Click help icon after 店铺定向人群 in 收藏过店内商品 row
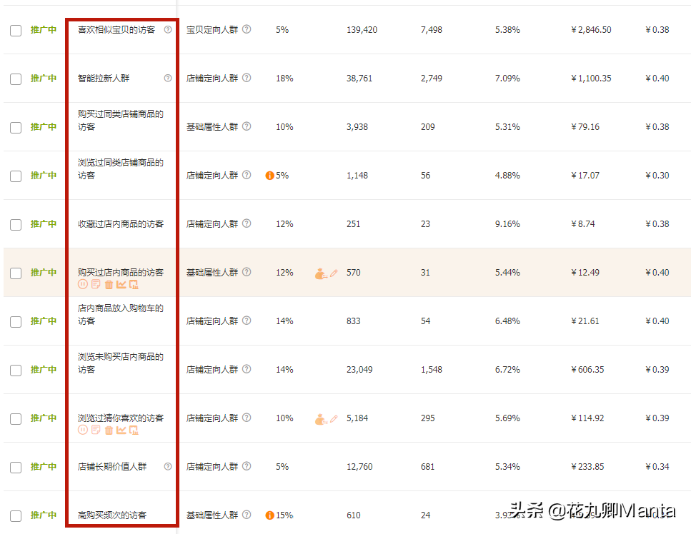The image size is (691, 534). (x=247, y=223)
